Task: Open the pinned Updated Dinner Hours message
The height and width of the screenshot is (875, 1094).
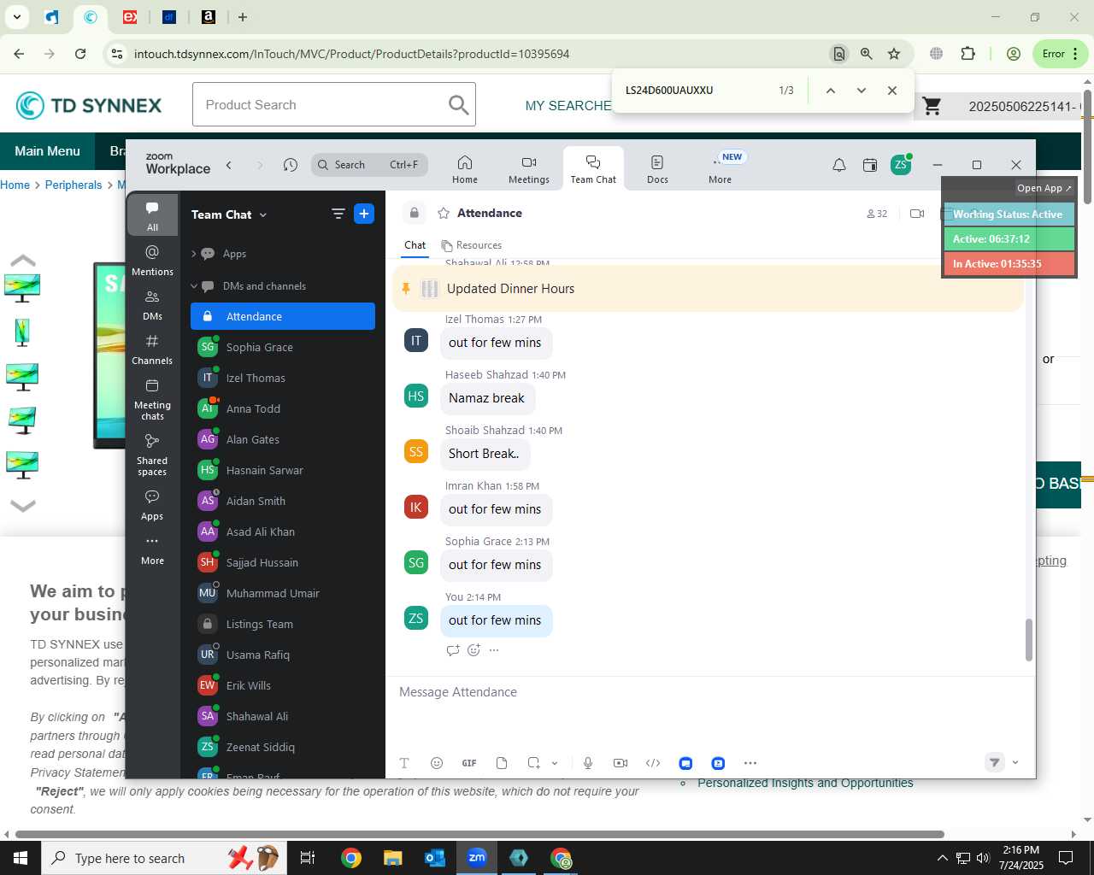Action: pos(708,289)
